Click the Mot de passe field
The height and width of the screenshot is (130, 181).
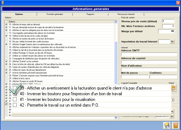click(x=135, y=77)
